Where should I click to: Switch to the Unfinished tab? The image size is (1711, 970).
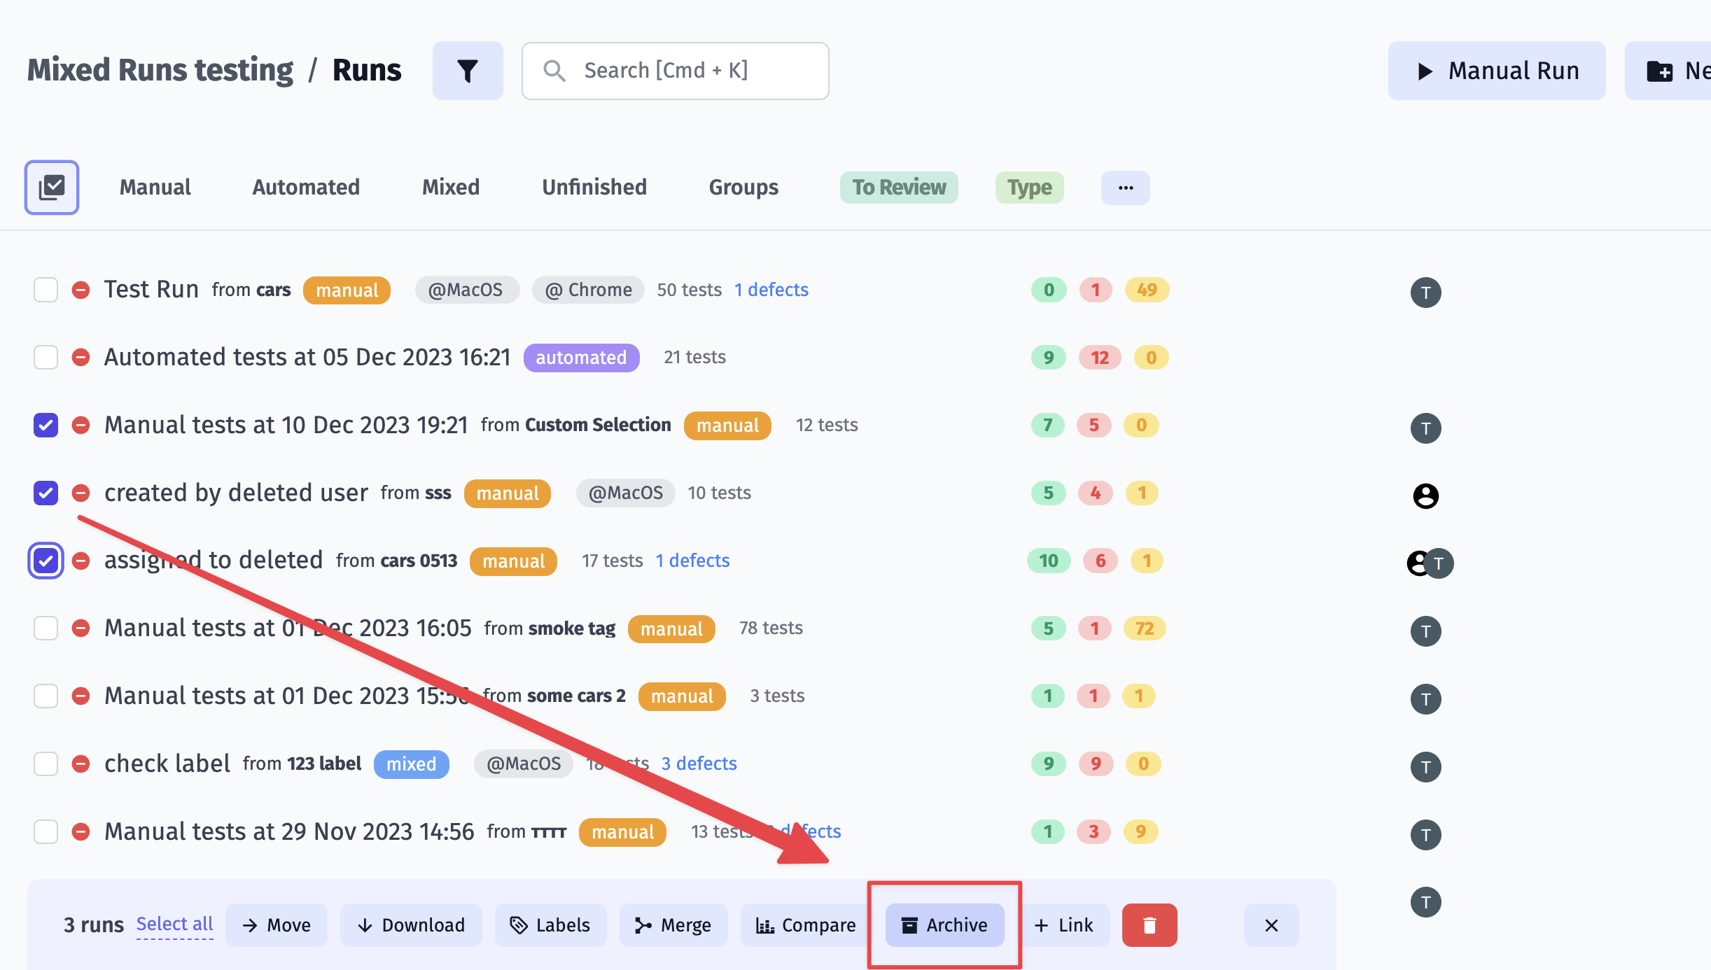594,188
